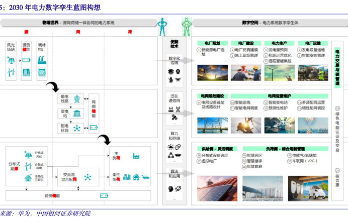Click the text 智慧园区
This screenshot has width=348, height=222.
254,155
